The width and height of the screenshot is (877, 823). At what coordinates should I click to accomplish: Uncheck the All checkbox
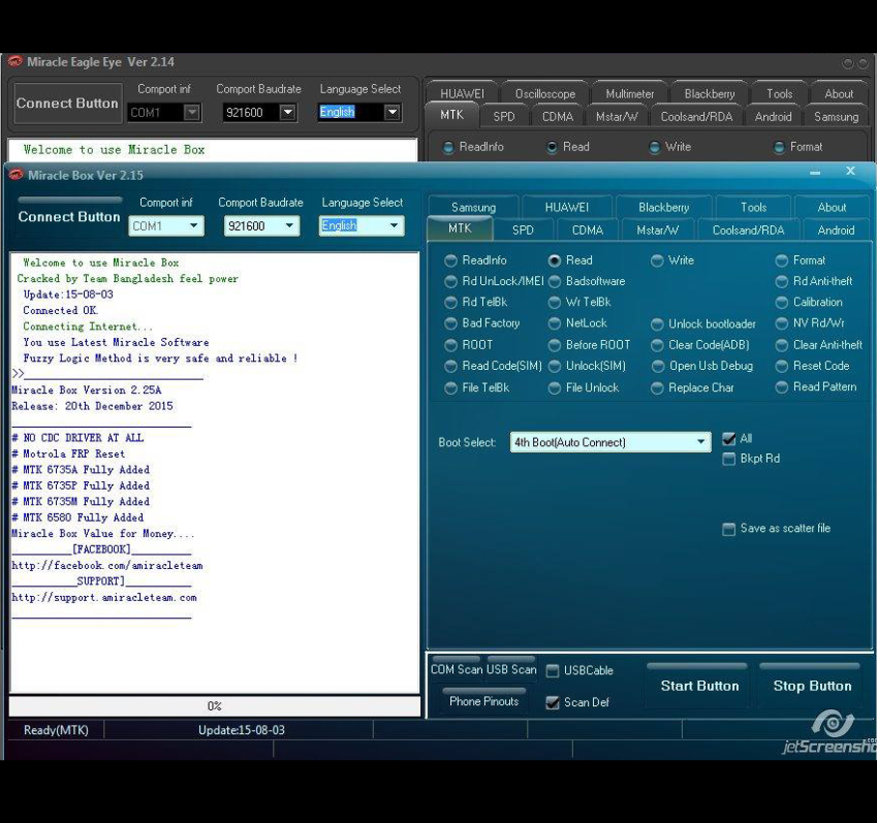[729, 438]
